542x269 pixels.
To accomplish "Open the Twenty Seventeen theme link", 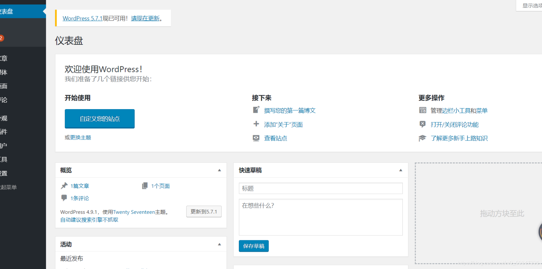I will (x=134, y=212).
